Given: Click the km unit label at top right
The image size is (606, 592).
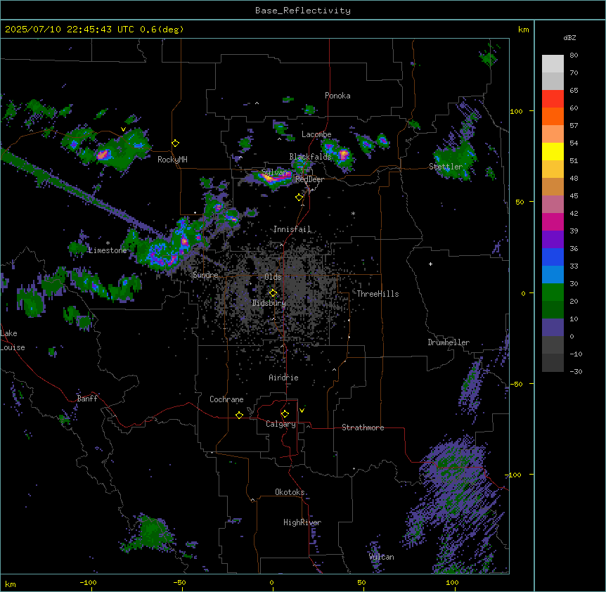Looking at the screenshot, I should [523, 30].
